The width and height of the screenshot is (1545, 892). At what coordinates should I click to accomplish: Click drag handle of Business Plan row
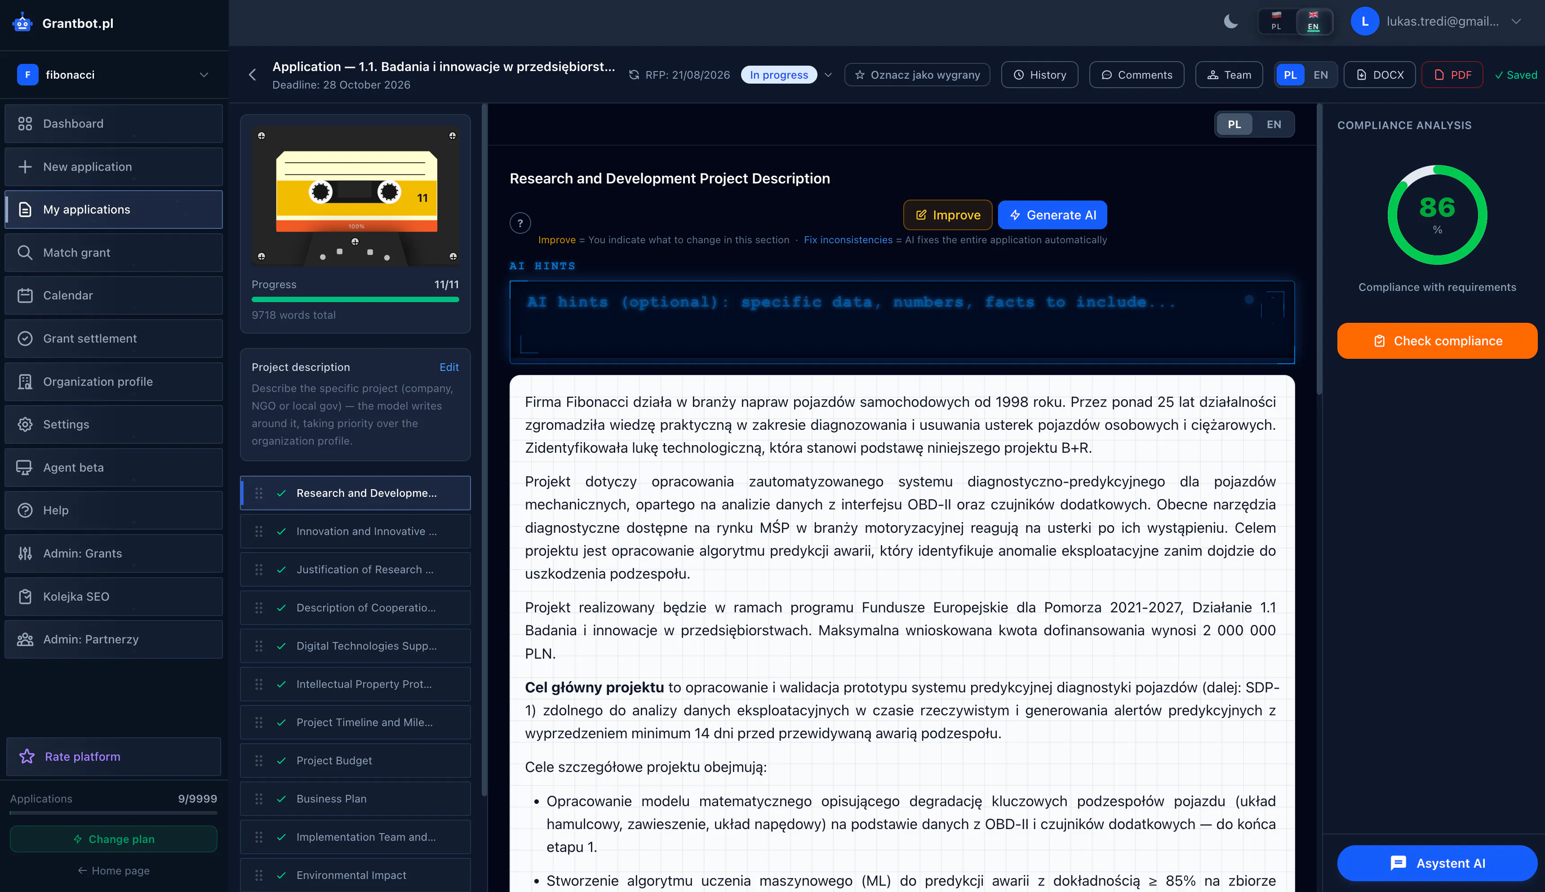pos(258,799)
